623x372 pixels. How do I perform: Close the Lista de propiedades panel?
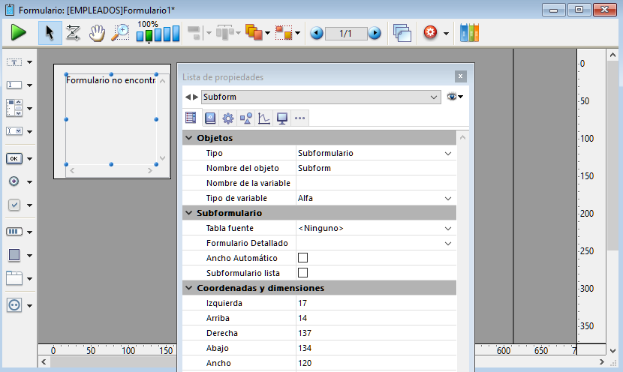pyautogui.click(x=460, y=76)
